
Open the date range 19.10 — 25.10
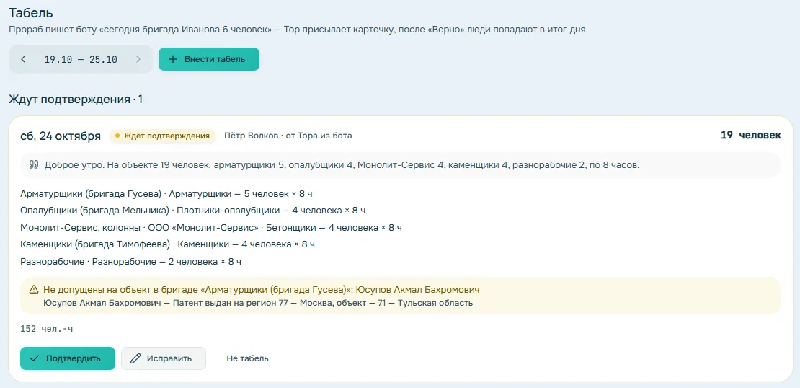click(x=81, y=59)
